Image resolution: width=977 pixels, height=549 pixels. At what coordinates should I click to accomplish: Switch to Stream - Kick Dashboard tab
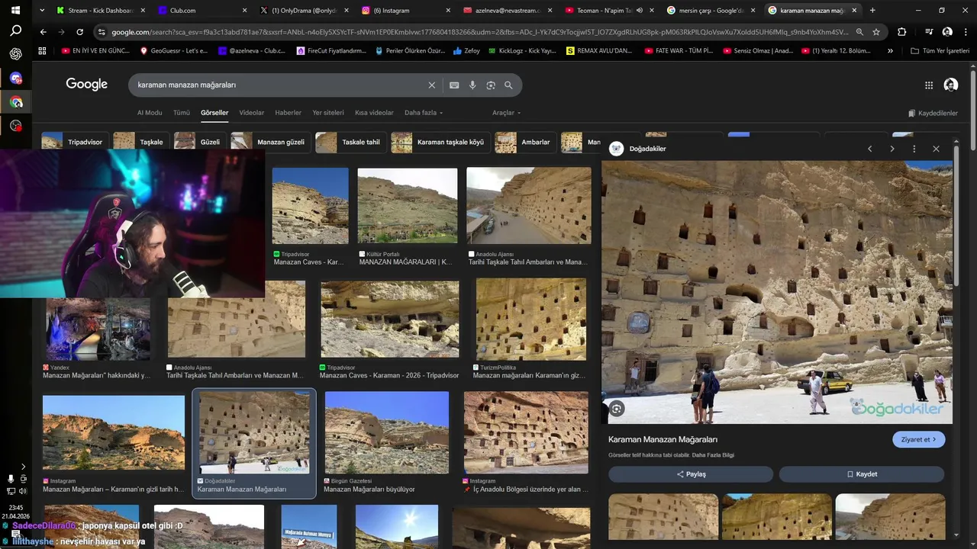point(99,11)
